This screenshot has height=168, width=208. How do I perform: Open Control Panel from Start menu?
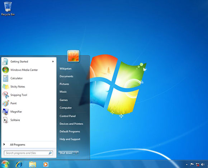tap(68, 116)
